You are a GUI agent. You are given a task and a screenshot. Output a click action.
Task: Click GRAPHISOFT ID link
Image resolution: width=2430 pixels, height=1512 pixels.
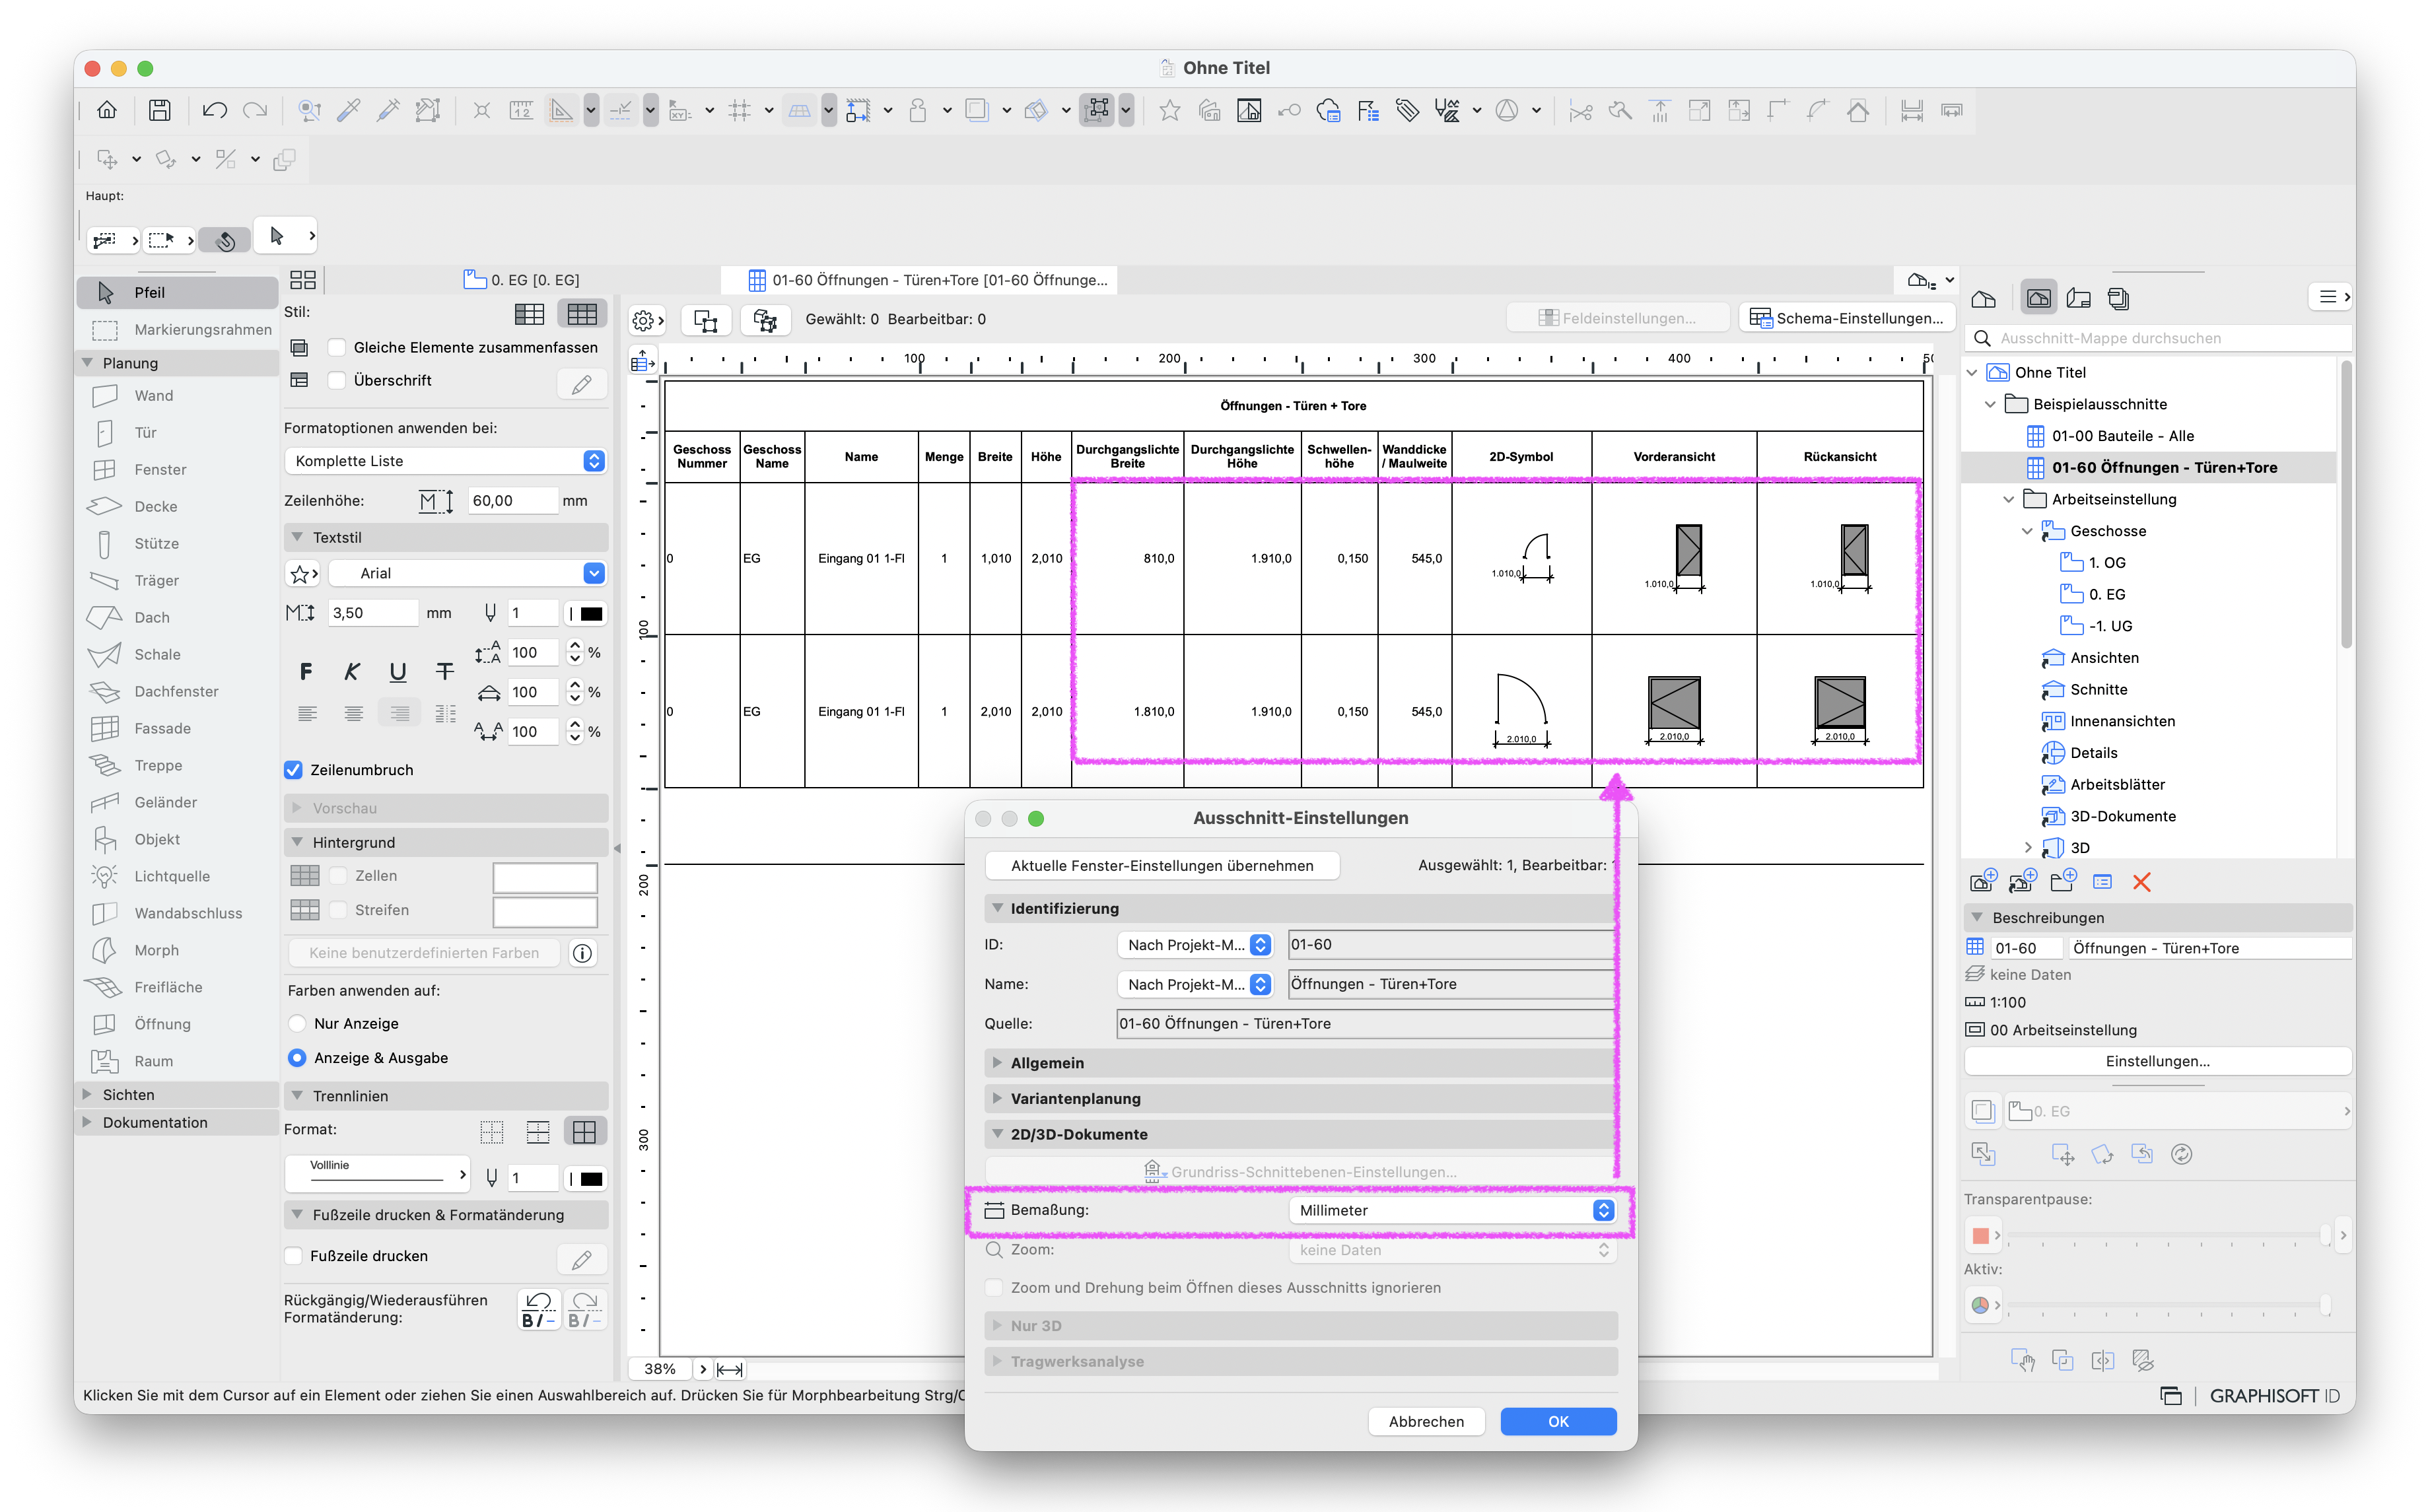point(2274,1396)
